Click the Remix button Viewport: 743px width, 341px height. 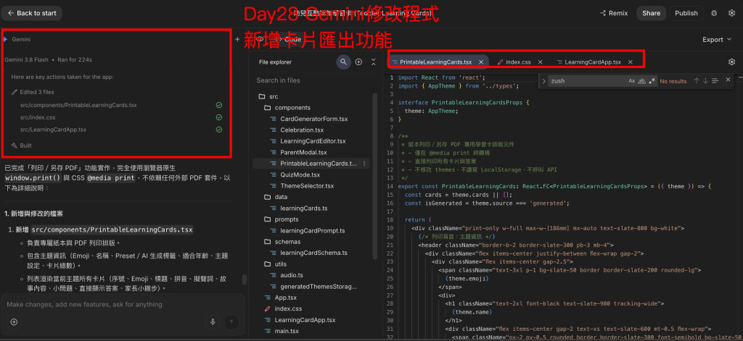pyautogui.click(x=614, y=13)
